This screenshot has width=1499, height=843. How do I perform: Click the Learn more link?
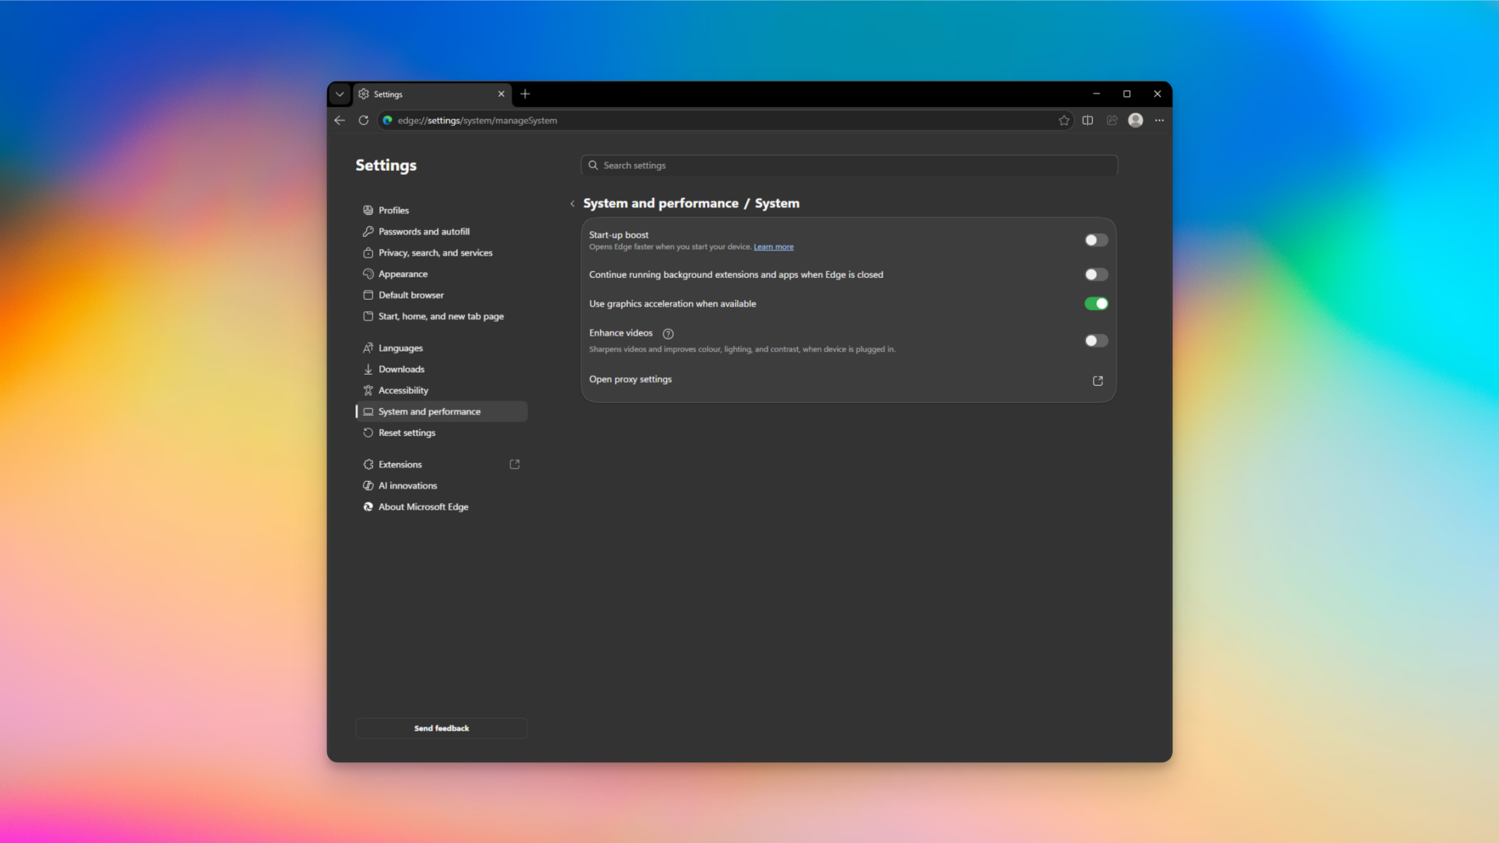point(773,247)
